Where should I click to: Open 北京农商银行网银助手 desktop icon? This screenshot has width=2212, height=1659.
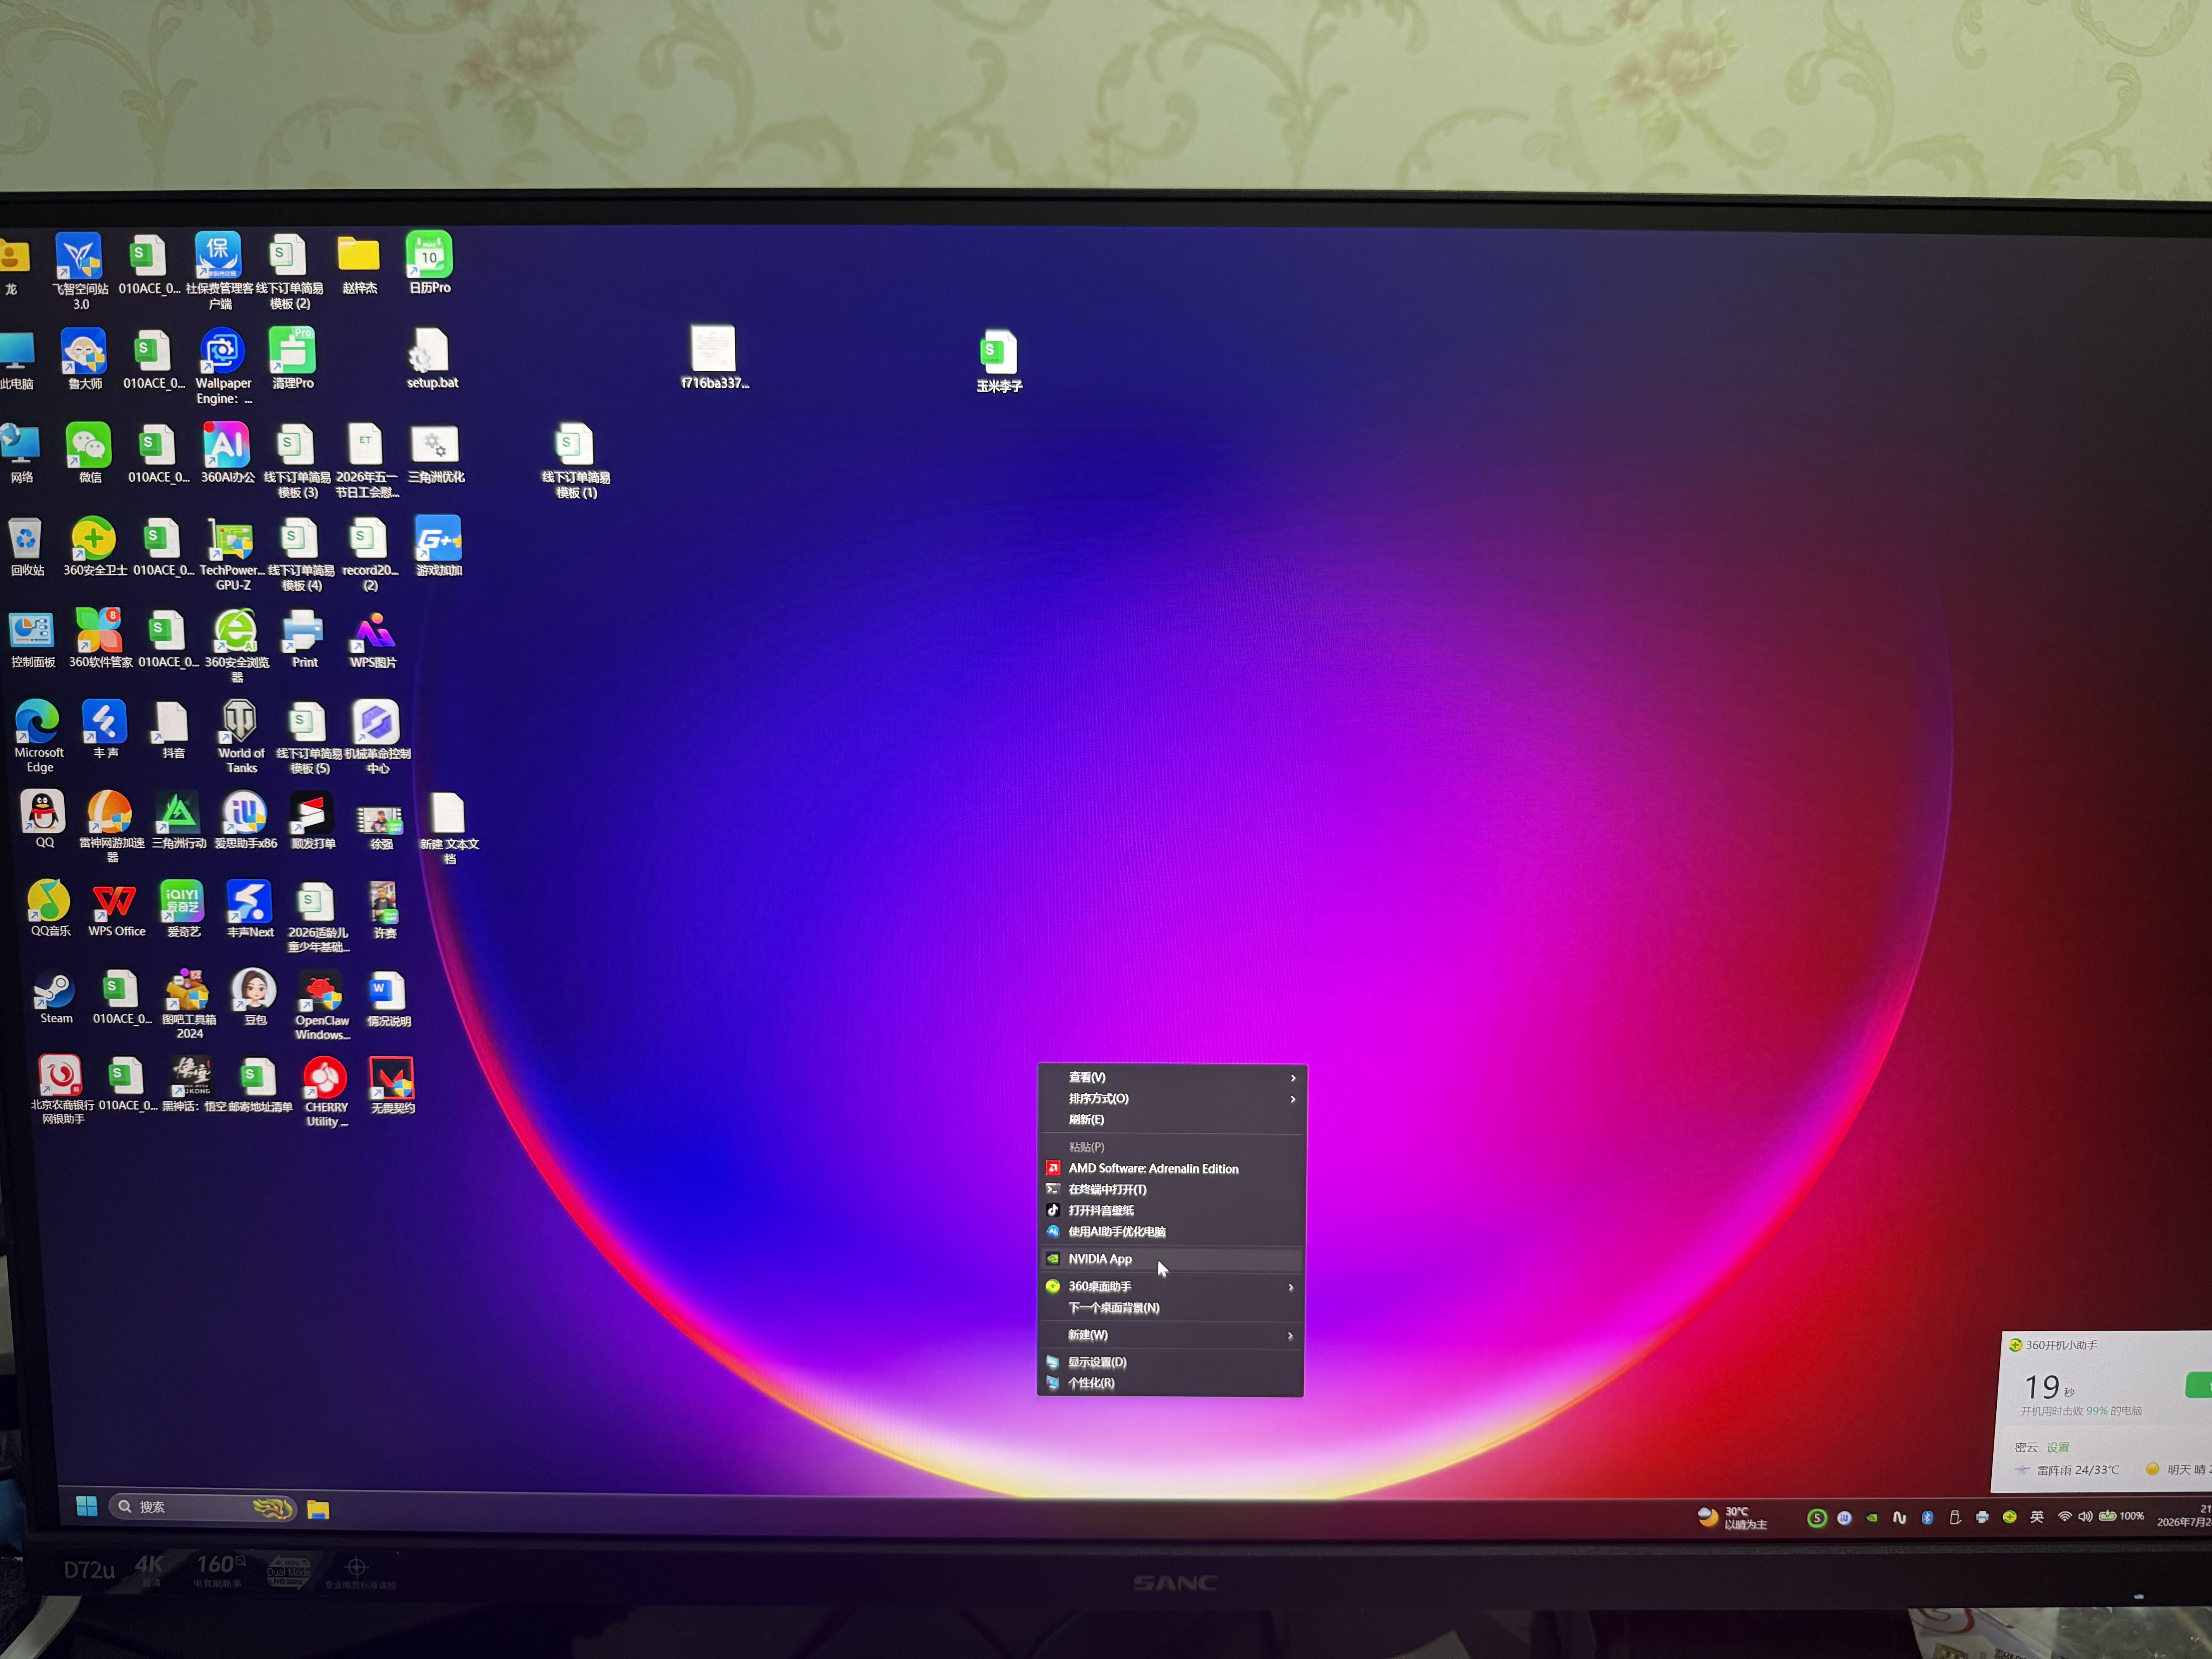[62, 1089]
